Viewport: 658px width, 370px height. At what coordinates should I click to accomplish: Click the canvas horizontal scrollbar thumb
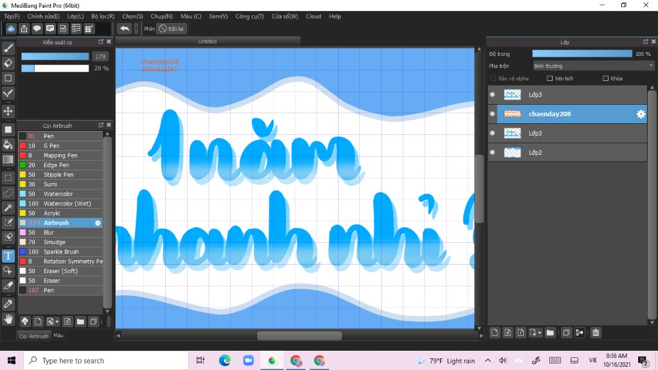[299, 335]
